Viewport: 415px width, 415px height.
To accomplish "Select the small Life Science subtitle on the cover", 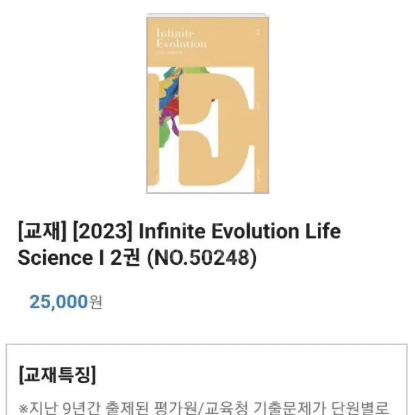I will coord(170,53).
